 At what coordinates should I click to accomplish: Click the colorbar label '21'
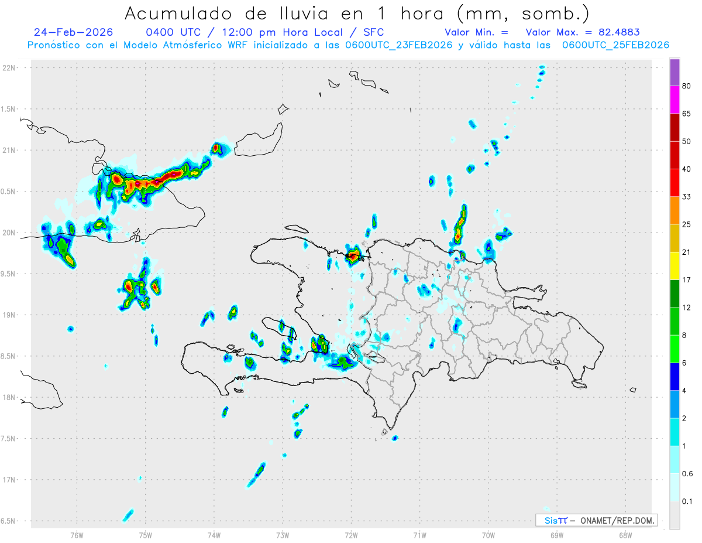pos(687,252)
